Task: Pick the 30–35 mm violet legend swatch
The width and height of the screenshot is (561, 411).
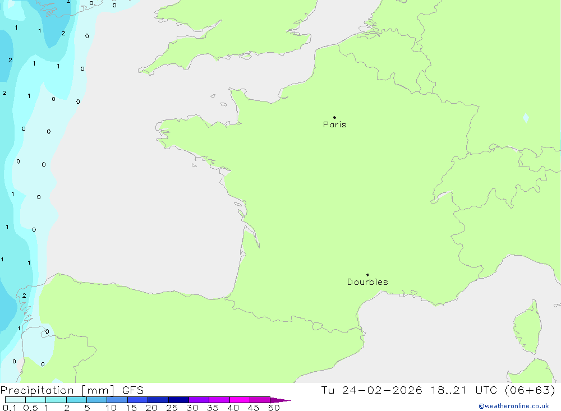Action: [x=199, y=400]
